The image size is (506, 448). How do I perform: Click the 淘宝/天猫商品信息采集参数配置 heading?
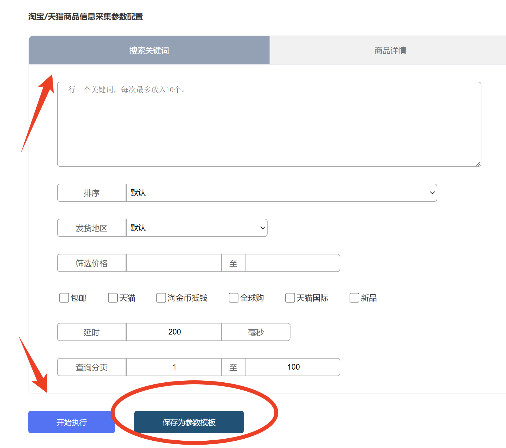coord(85,17)
